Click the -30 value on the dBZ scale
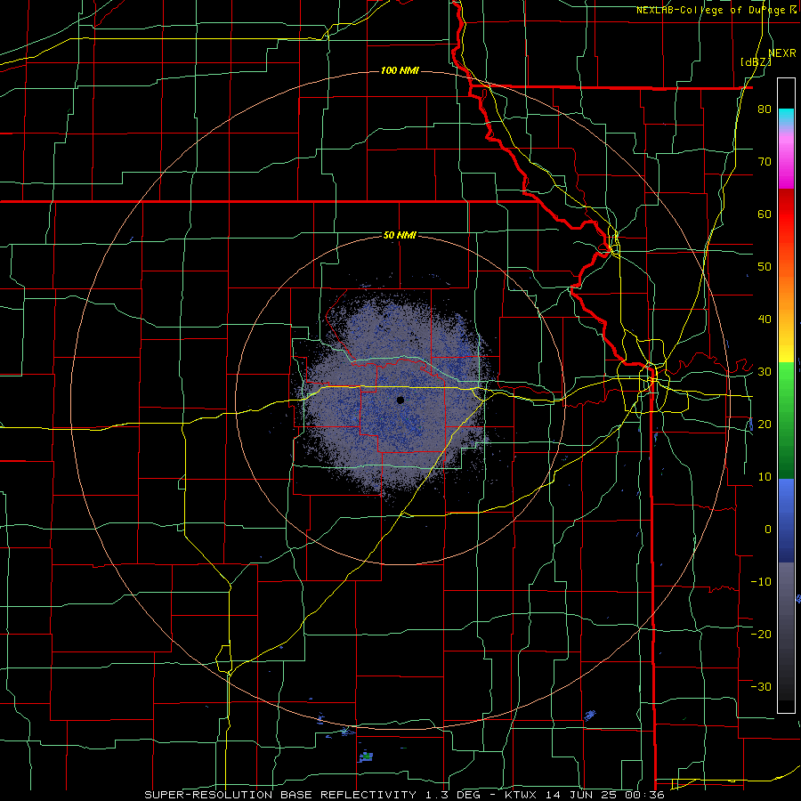Viewport: 801px width, 801px height. point(761,686)
